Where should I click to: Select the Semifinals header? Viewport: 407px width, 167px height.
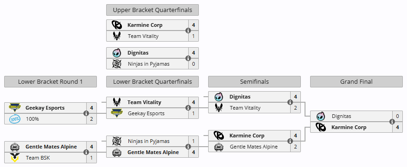pos(254,82)
